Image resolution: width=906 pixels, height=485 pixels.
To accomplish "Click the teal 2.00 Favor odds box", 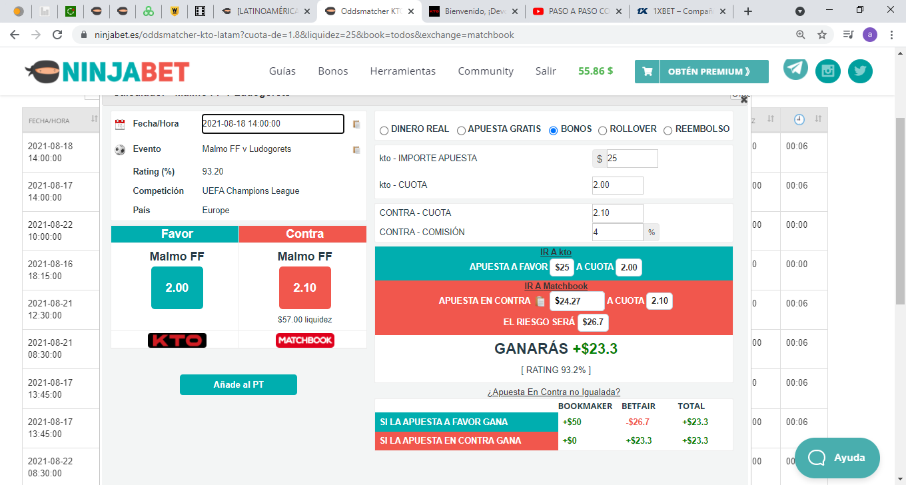I will 177,288.
